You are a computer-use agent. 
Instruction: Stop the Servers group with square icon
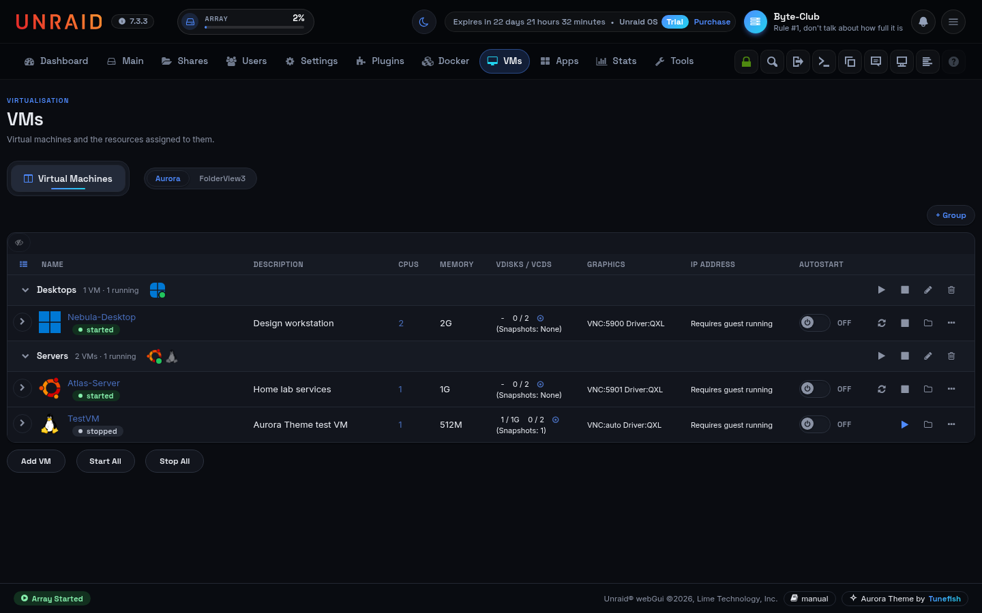click(x=905, y=356)
